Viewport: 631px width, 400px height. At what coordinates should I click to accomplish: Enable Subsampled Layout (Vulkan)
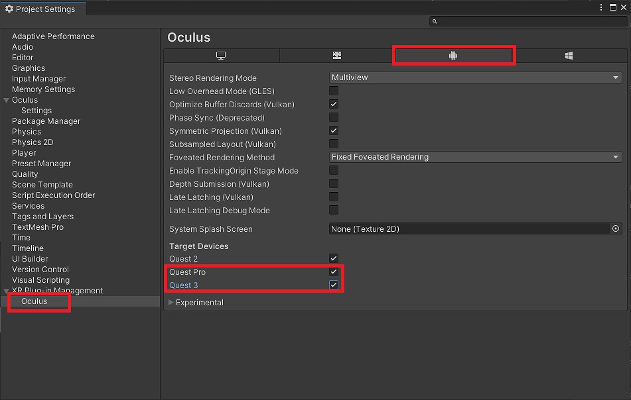334,144
